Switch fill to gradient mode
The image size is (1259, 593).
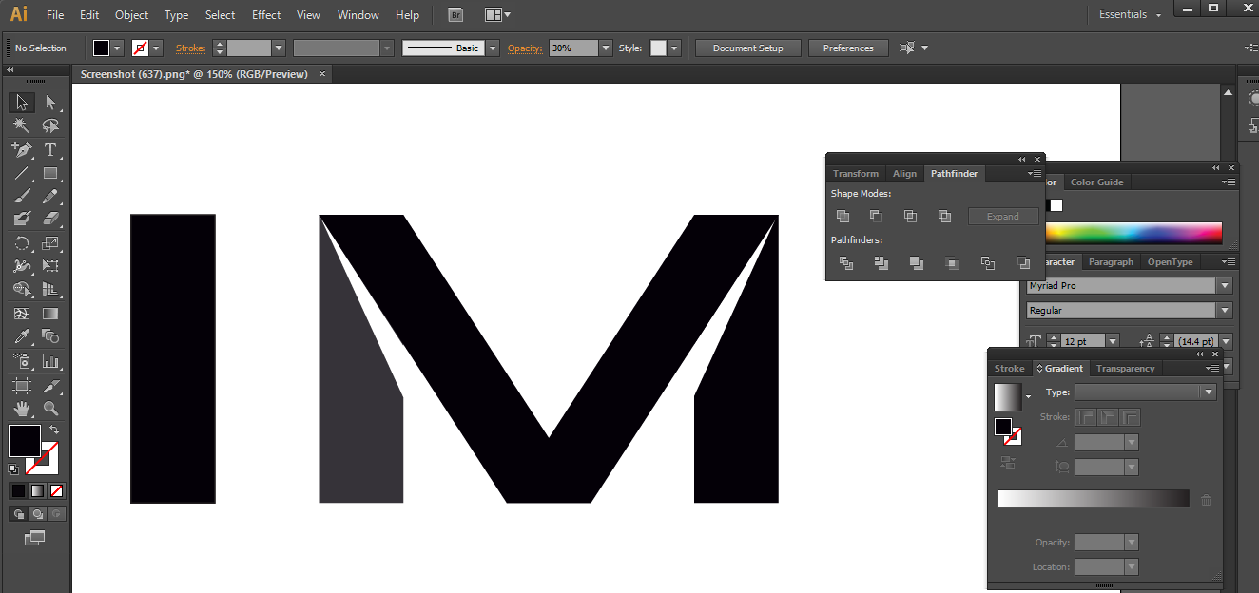tap(36, 489)
